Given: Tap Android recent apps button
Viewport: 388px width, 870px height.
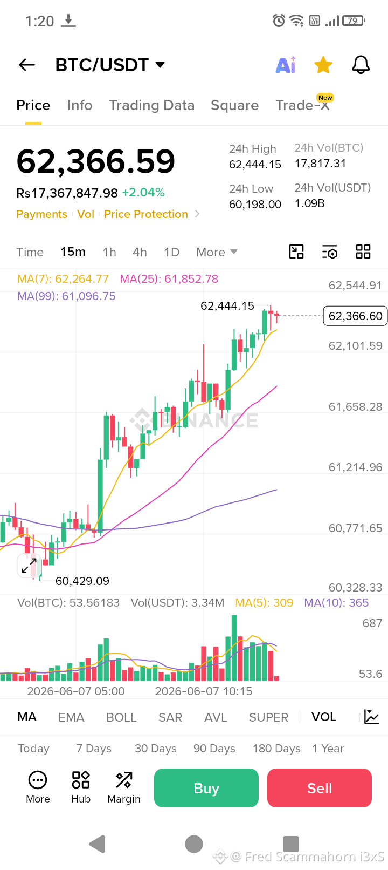Looking at the screenshot, I should point(291,844).
